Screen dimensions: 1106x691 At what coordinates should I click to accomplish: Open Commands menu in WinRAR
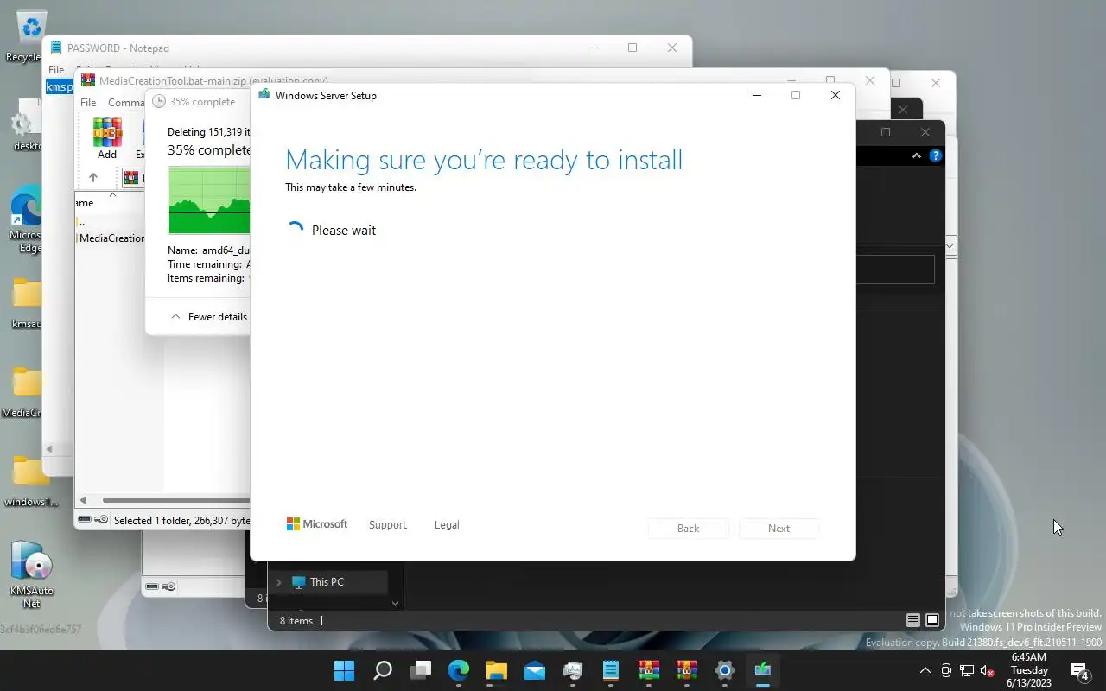click(126, 102)
